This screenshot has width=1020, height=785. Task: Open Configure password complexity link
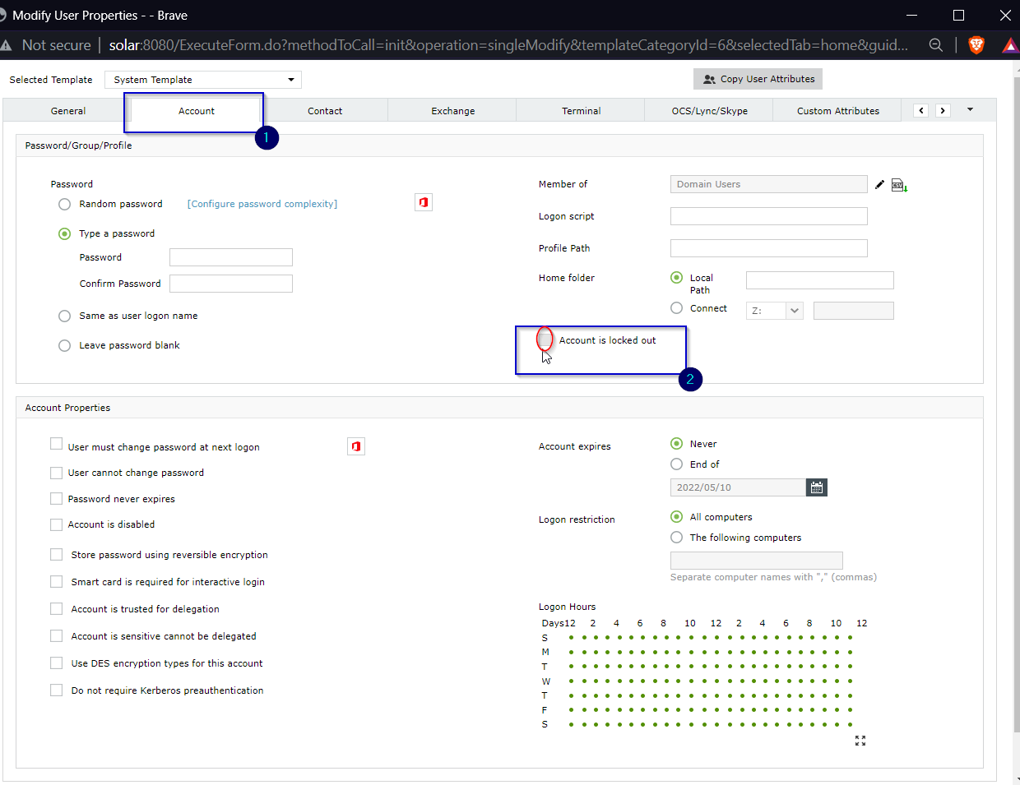click(262, 204)
